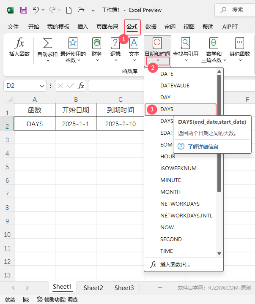Switch to the 我的模板 tab

coord(58,27)
